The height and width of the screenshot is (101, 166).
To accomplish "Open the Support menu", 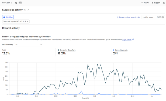I will [x=156, y=3].
